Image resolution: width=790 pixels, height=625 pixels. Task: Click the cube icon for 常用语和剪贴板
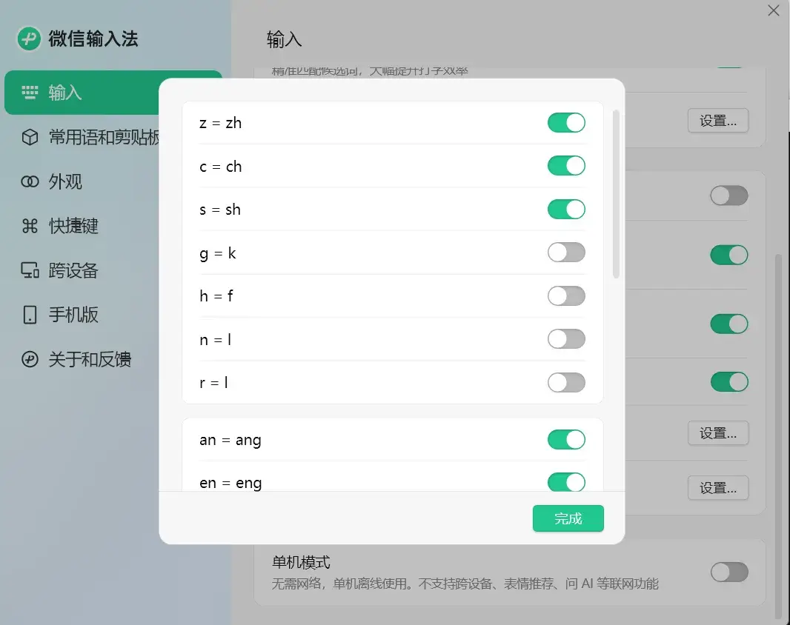(30, 137)
